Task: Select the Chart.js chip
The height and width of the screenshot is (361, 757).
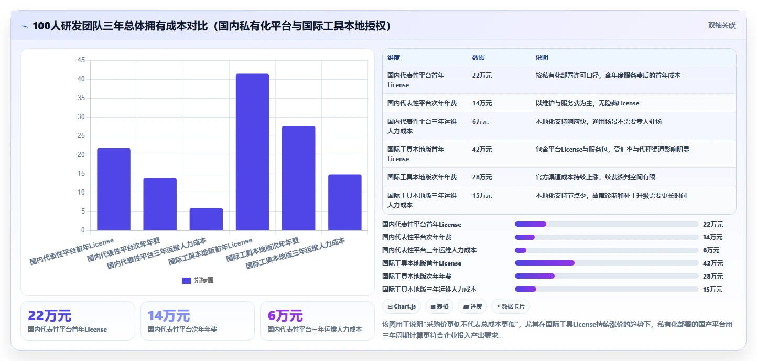Action: click(x=402, y=306)
